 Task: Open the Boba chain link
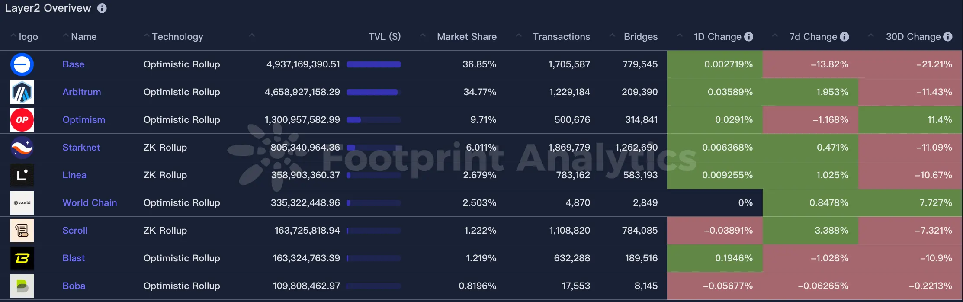(74, 286)
